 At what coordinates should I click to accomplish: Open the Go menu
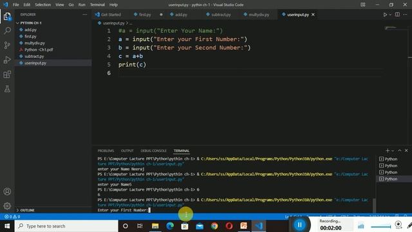[71, 5]
